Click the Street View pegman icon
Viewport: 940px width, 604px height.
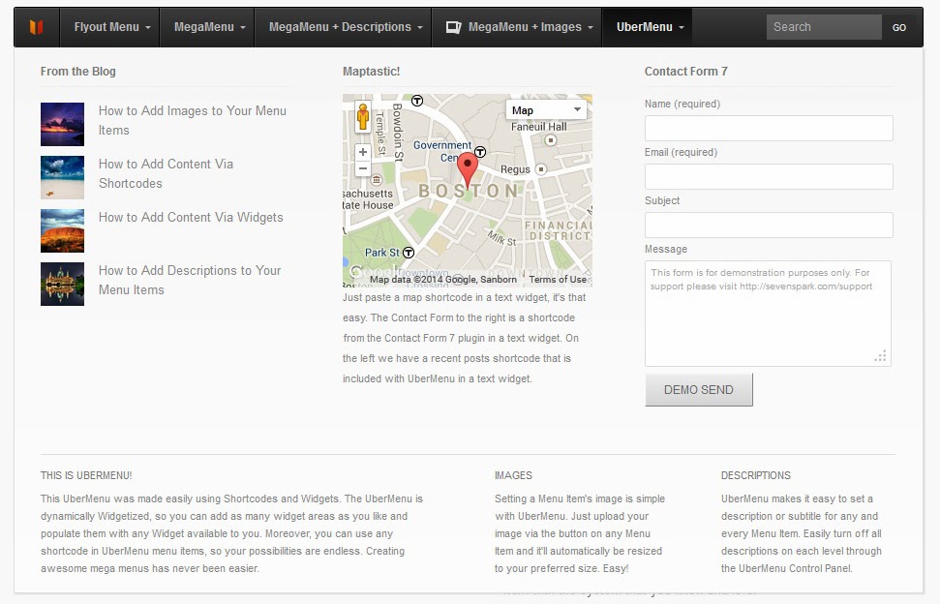point(363,116)
